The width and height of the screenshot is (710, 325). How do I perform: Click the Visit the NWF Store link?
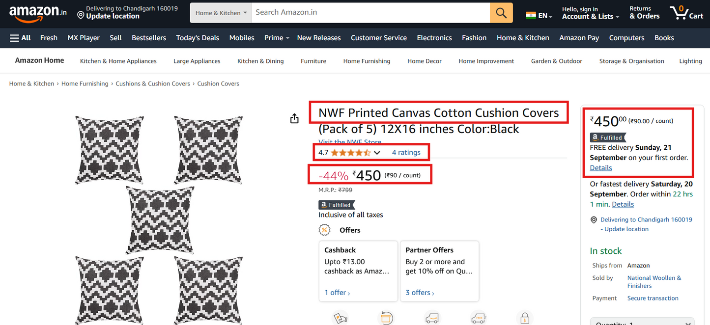[349, 142]
